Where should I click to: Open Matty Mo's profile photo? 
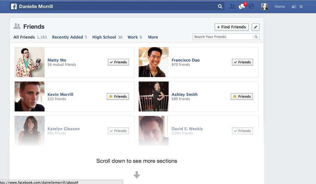point(30,62)
